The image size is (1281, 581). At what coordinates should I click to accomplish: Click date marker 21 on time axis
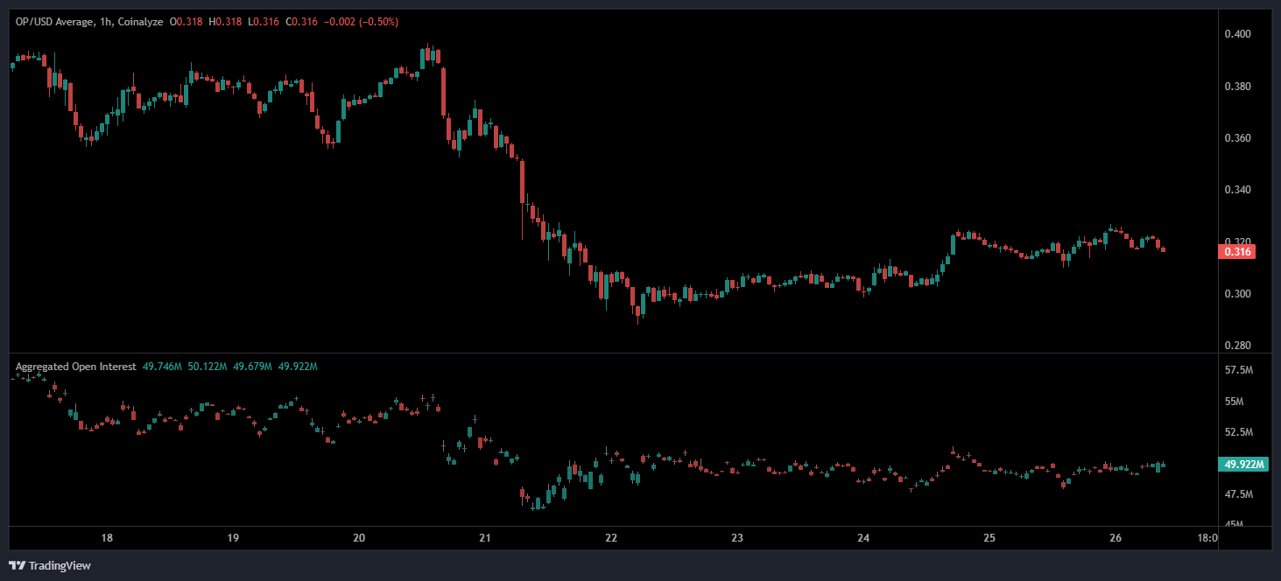click(x=485, y=537)
